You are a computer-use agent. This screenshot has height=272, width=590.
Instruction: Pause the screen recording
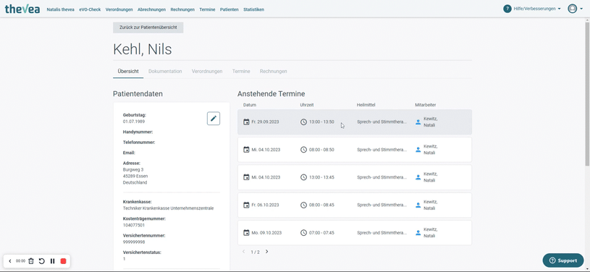point(53,261)
